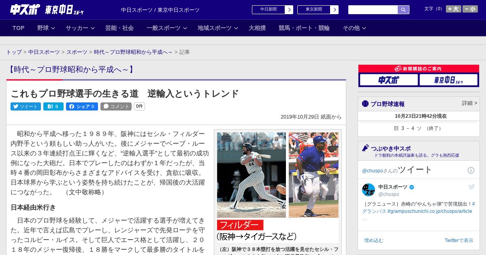
Task: Click the article headline これもプロ野球選手の生きる道
Action: click(x=125, y=94)
